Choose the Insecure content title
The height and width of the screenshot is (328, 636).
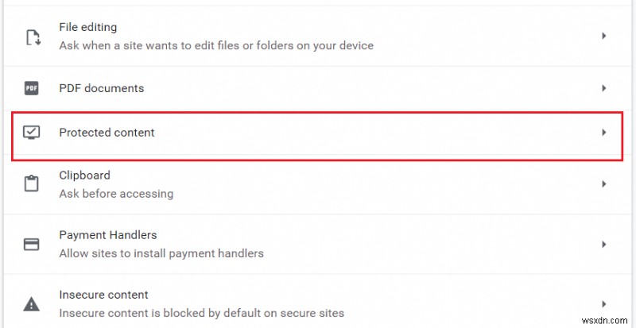103,295
